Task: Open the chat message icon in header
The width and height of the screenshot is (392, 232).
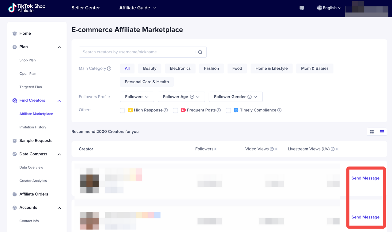Action: coord(302,8)
